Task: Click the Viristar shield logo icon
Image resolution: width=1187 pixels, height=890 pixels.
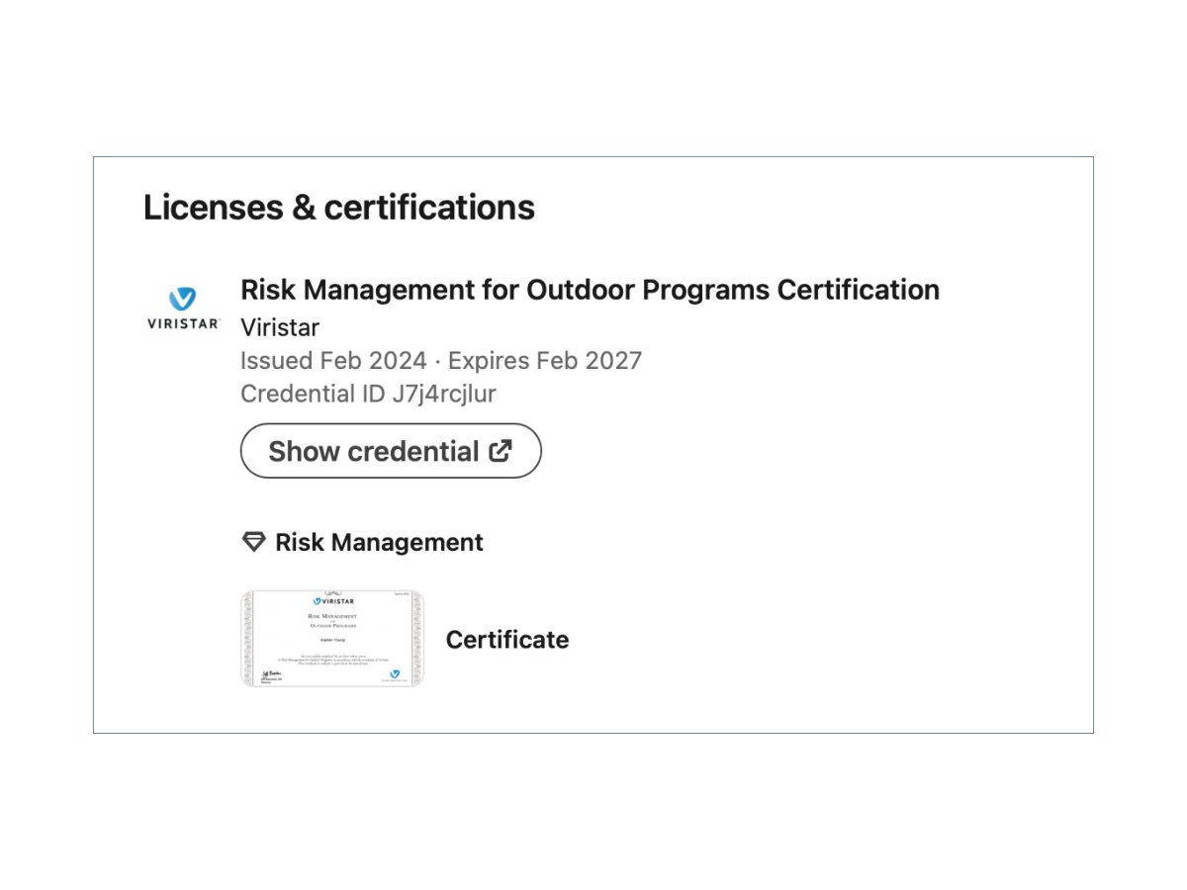Action: click(x=182, y=299)
